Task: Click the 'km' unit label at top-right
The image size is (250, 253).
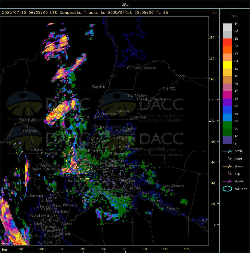Action: coord(215,13)
